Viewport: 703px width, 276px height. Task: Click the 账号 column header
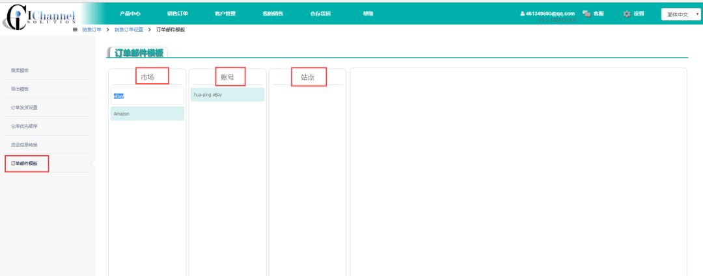(x=227, y=77)
